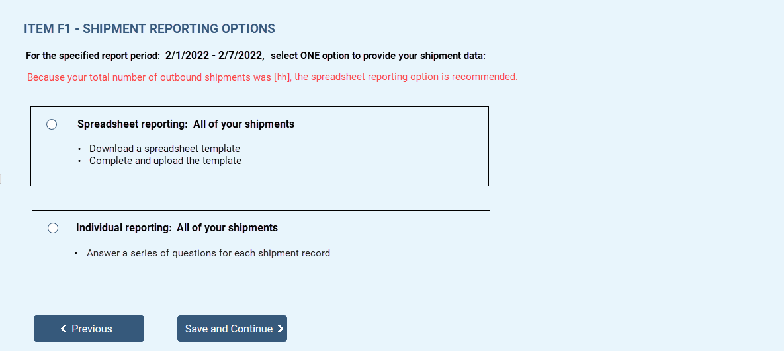The height and width of the screenshot is (351, 784).
Task: Click the 'Download a spreadsheet template' bullet text
Action: 164,149
